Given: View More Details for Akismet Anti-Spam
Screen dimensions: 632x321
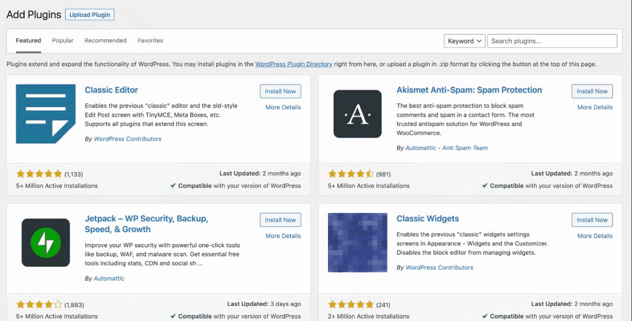Looking at the screenshot, I should [x=595, y=107].
